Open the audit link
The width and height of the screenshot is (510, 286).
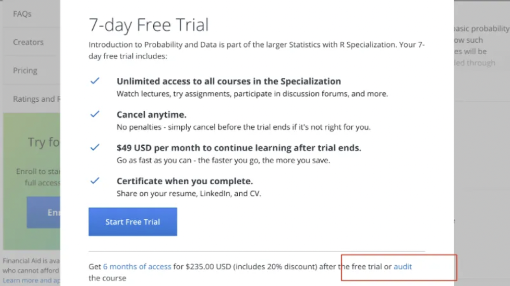pyautogui.click(x=402, y=266)
